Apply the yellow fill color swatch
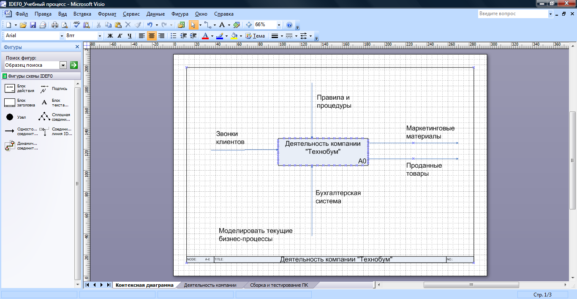The height and width of the screenshot is (299, 577). coord(234,36)
